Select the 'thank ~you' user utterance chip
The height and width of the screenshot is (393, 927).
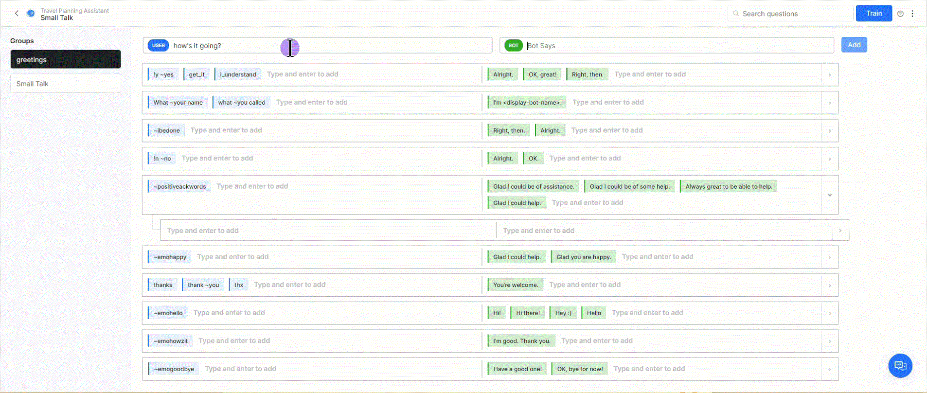coord(203,285)
